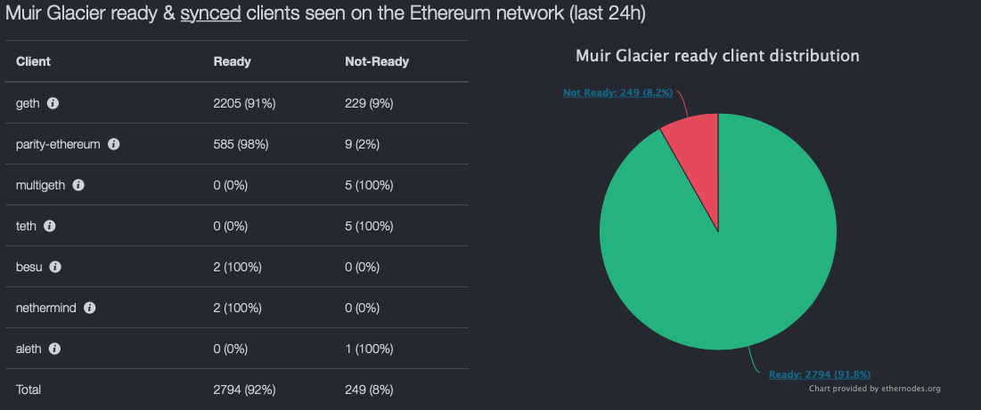981x410 pixels.
Task: Open the nethermind info icon
Action: coord(90,308)
